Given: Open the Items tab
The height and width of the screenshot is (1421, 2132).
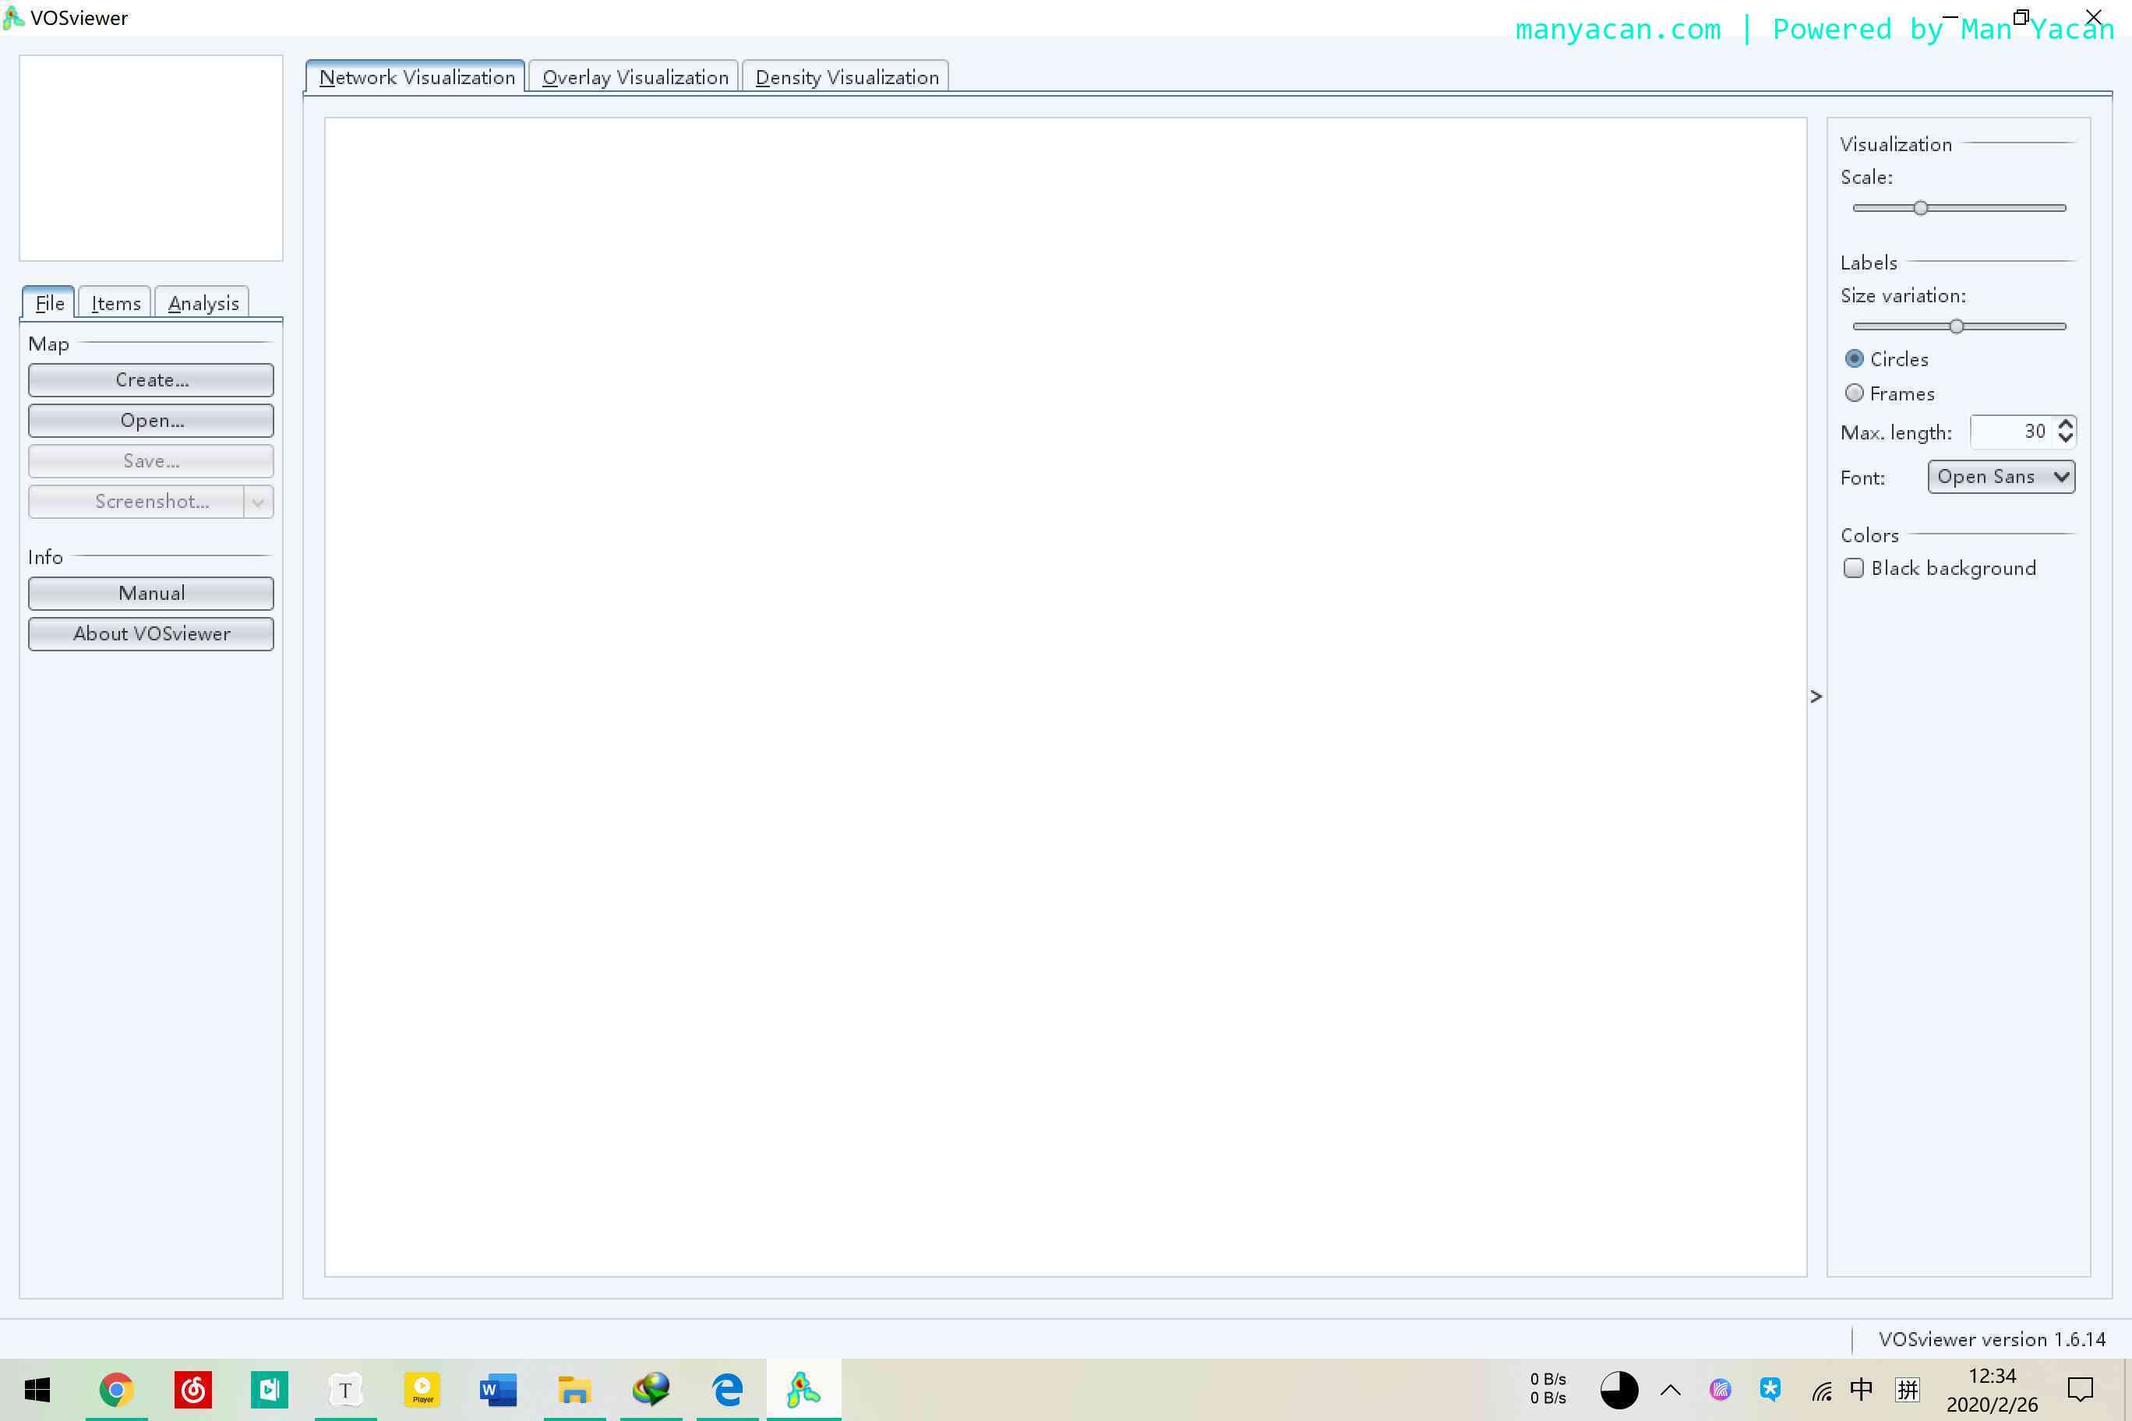Looking at the screenshot, I should 115,304.
